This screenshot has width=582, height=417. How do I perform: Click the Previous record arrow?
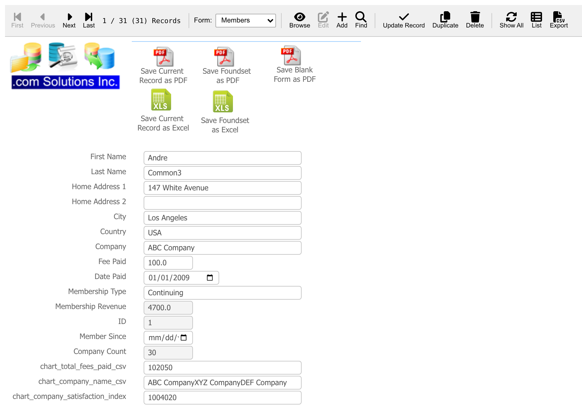(43, 20)
